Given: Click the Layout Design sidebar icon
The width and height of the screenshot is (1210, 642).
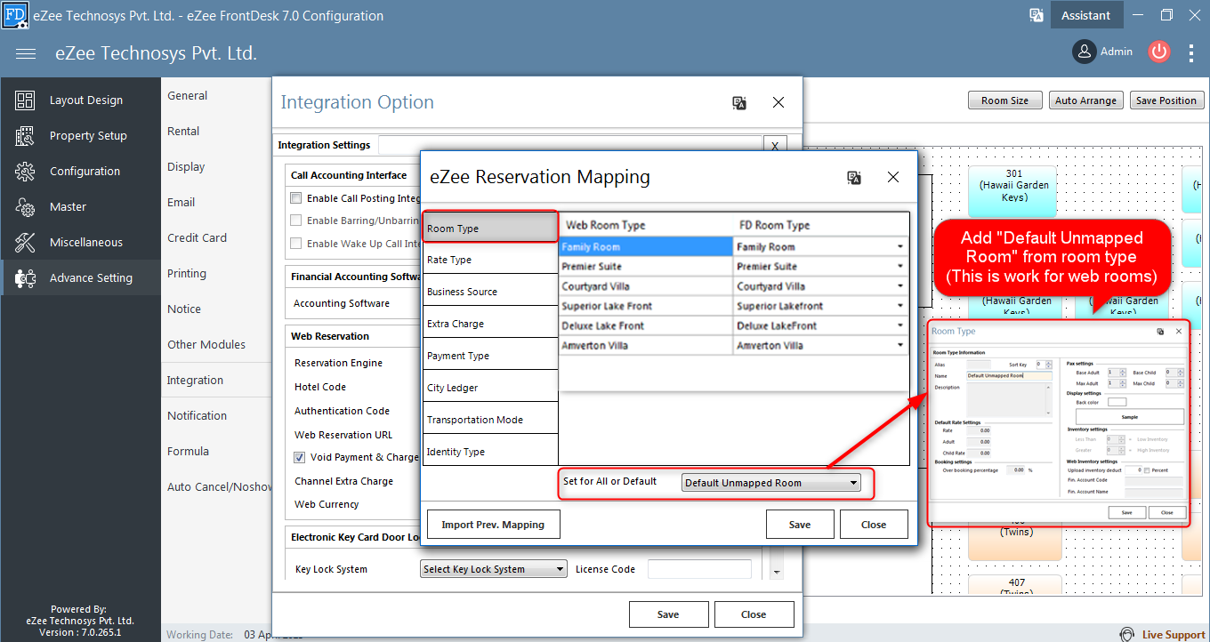Looking at the screenshot, I should [x=25, y=100].
